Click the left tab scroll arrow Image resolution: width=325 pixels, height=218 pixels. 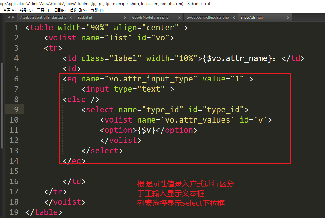coord(9,17)
